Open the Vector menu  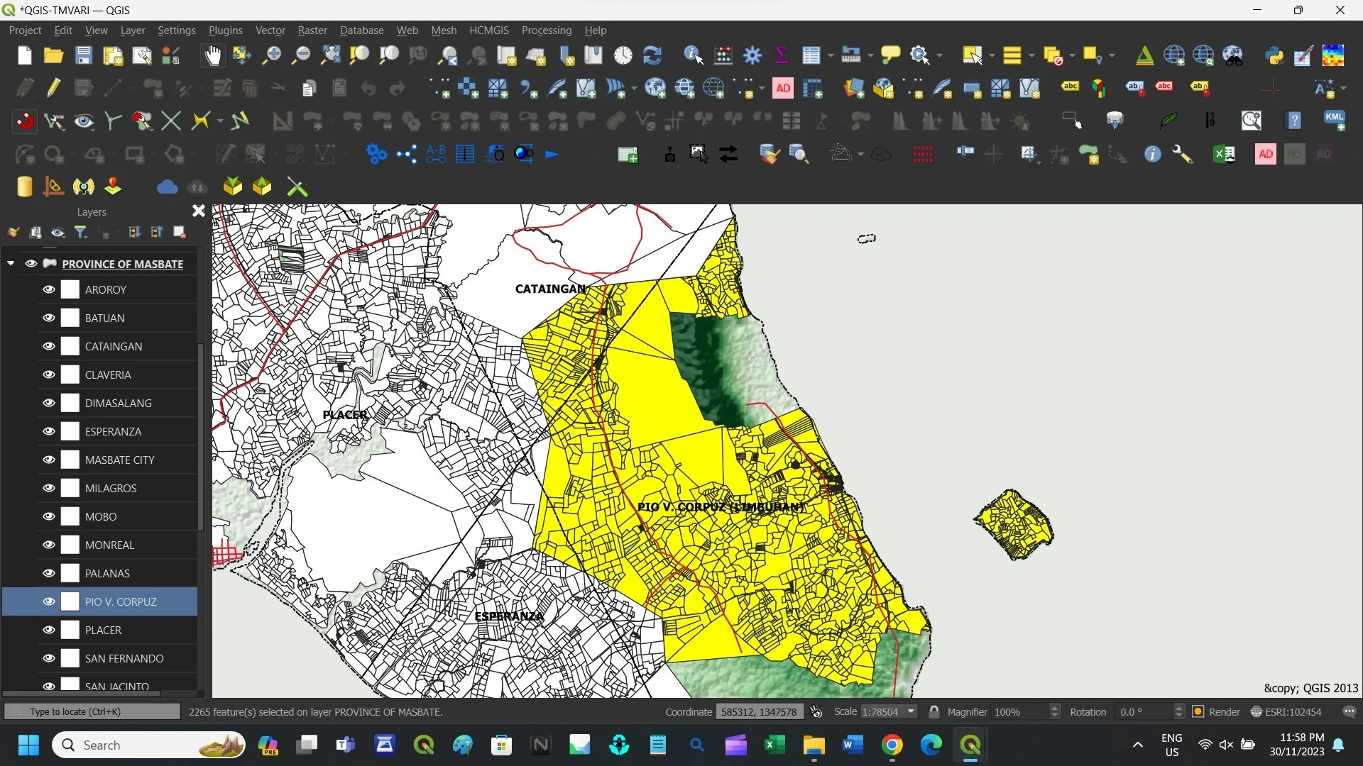point(270,30)
